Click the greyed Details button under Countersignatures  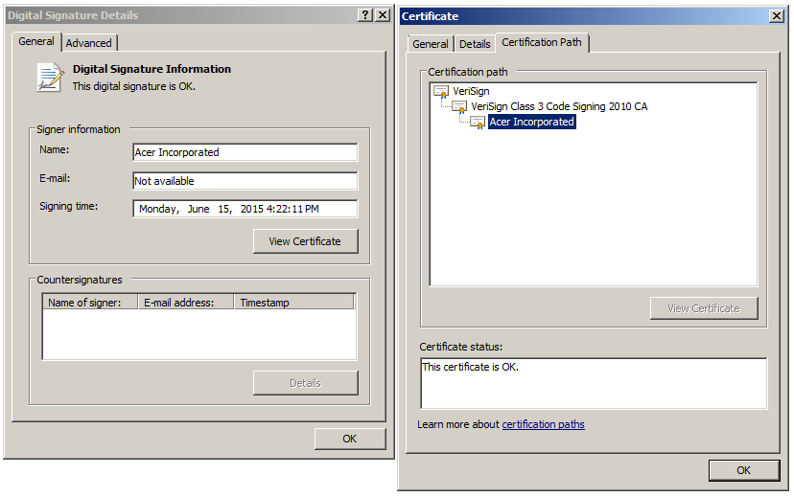point(305,383)
